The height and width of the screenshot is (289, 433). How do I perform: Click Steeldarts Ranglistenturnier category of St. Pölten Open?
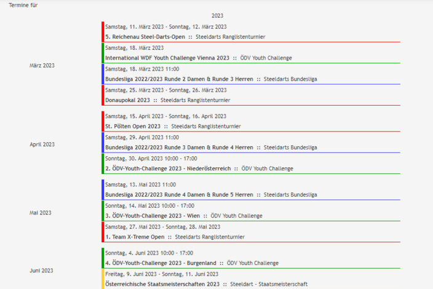(206, 127)
